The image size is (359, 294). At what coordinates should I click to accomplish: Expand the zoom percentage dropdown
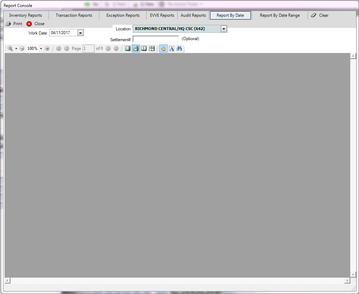[x=40, y=48]
